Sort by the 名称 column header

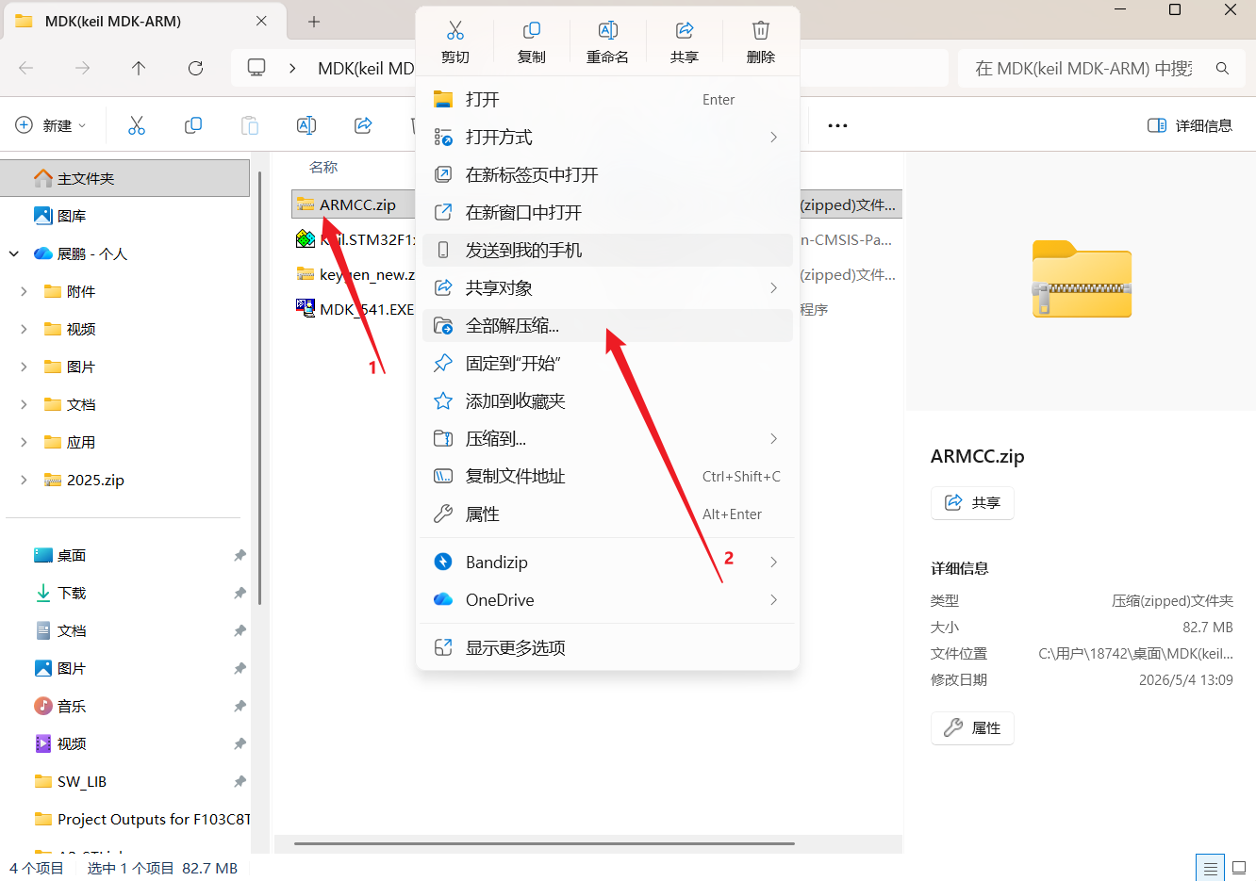(323, 167)
